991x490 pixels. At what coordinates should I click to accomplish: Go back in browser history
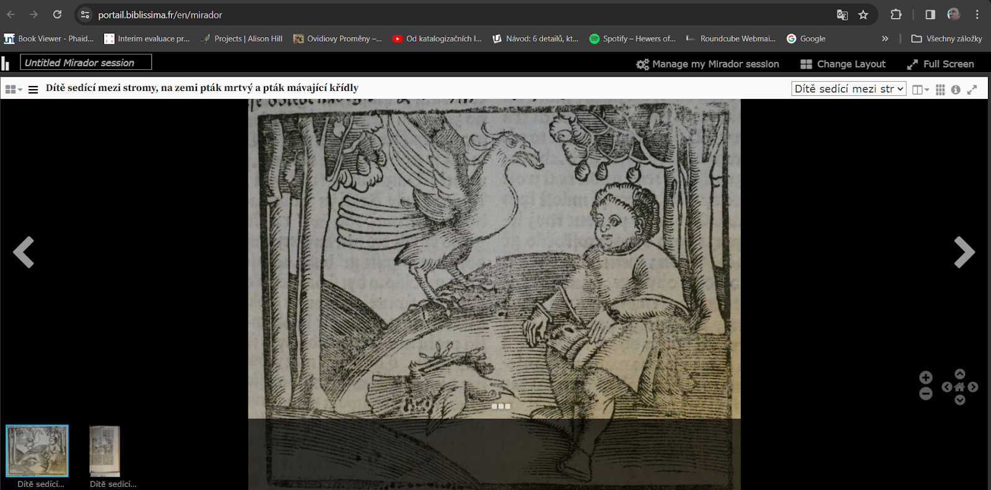click(x=11, y=14)
